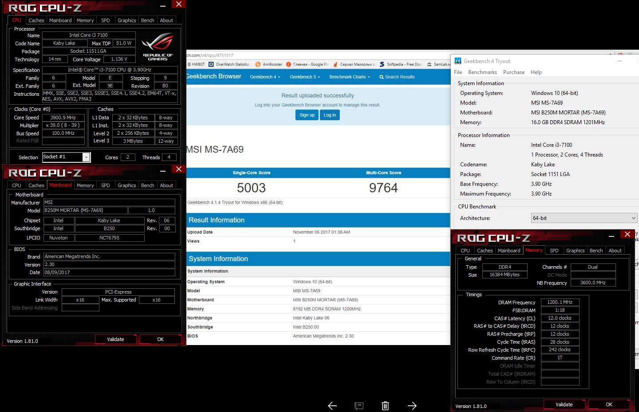
Task: Click the Log in button
Action: [330, 115]
